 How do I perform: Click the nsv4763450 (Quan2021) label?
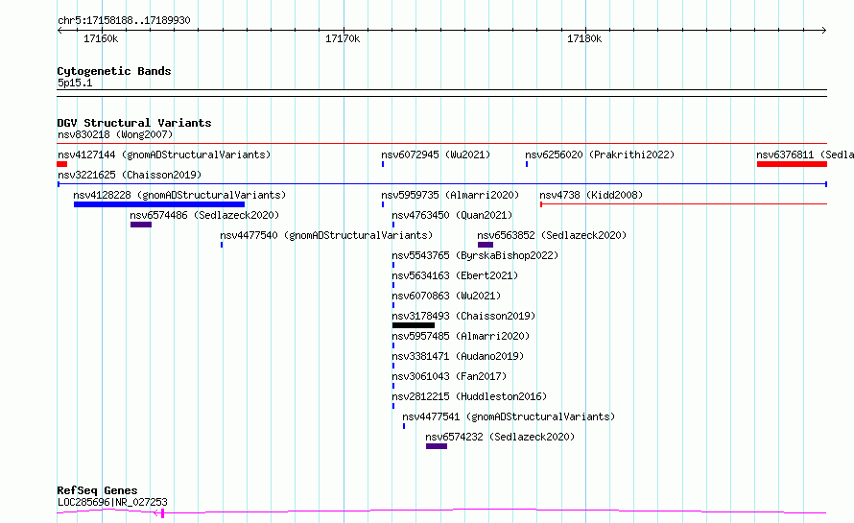[452, 215]
